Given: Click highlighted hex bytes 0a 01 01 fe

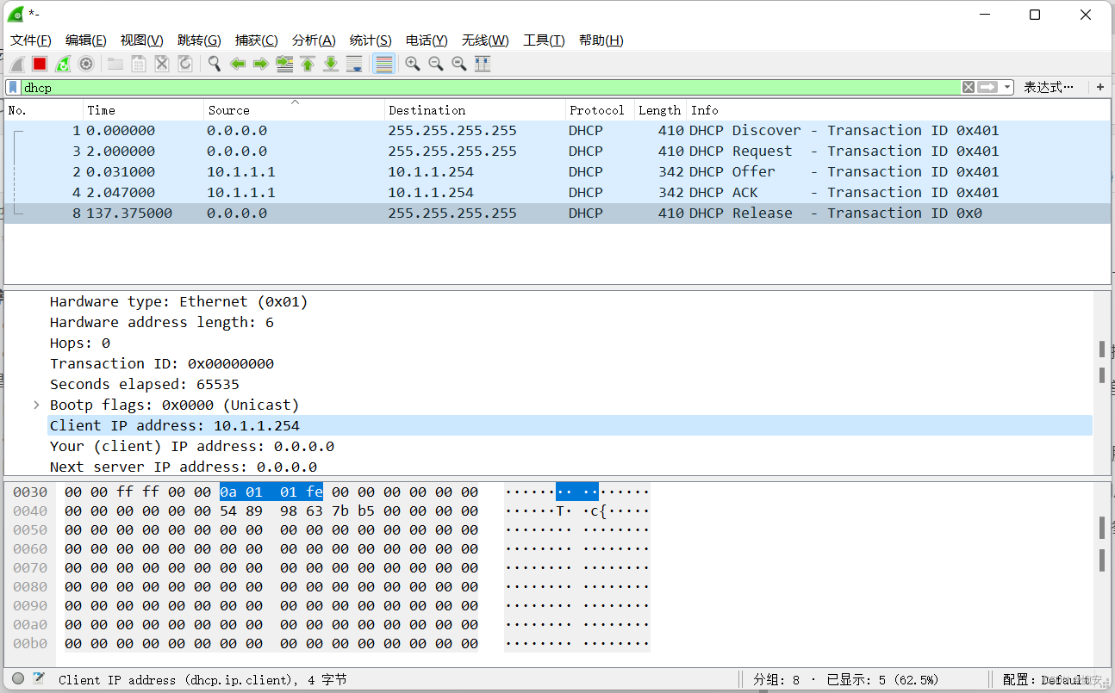Looking at the screenshot, I should point(271,492).
